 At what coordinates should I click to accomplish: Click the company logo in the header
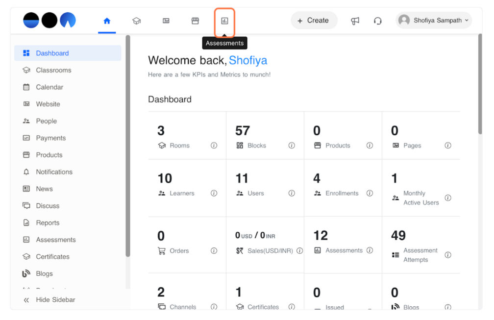[x=49, y=20]
